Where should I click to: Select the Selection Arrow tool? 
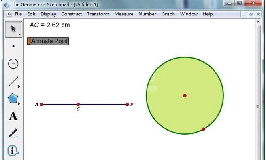click(x=13, y=29)
